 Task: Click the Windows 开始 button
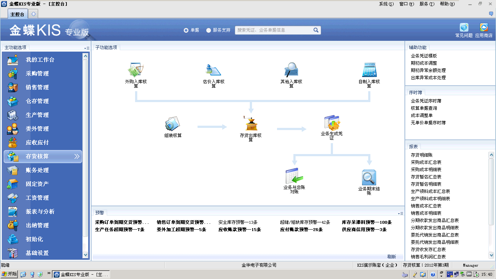coord(9,274)
